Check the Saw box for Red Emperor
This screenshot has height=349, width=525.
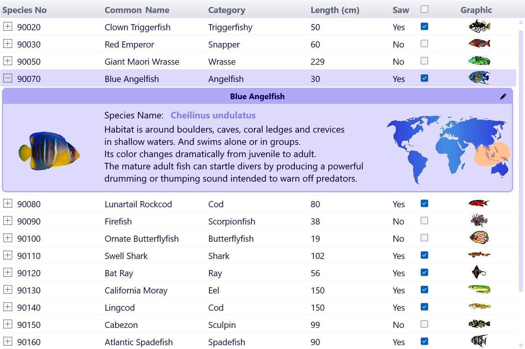(424, 44)
